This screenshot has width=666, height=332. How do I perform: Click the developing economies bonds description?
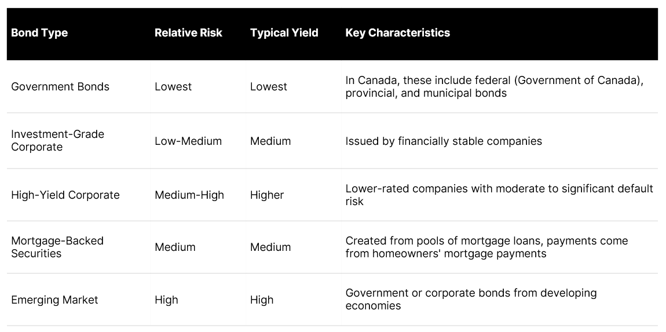click(x=471, y=300)
